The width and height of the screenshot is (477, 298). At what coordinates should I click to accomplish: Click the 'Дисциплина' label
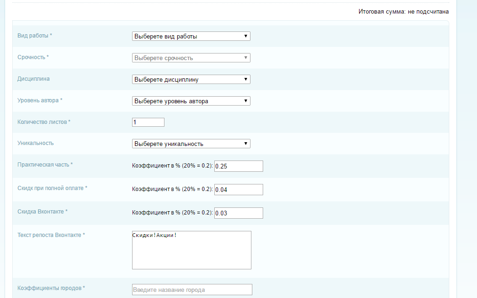[33, 79]
